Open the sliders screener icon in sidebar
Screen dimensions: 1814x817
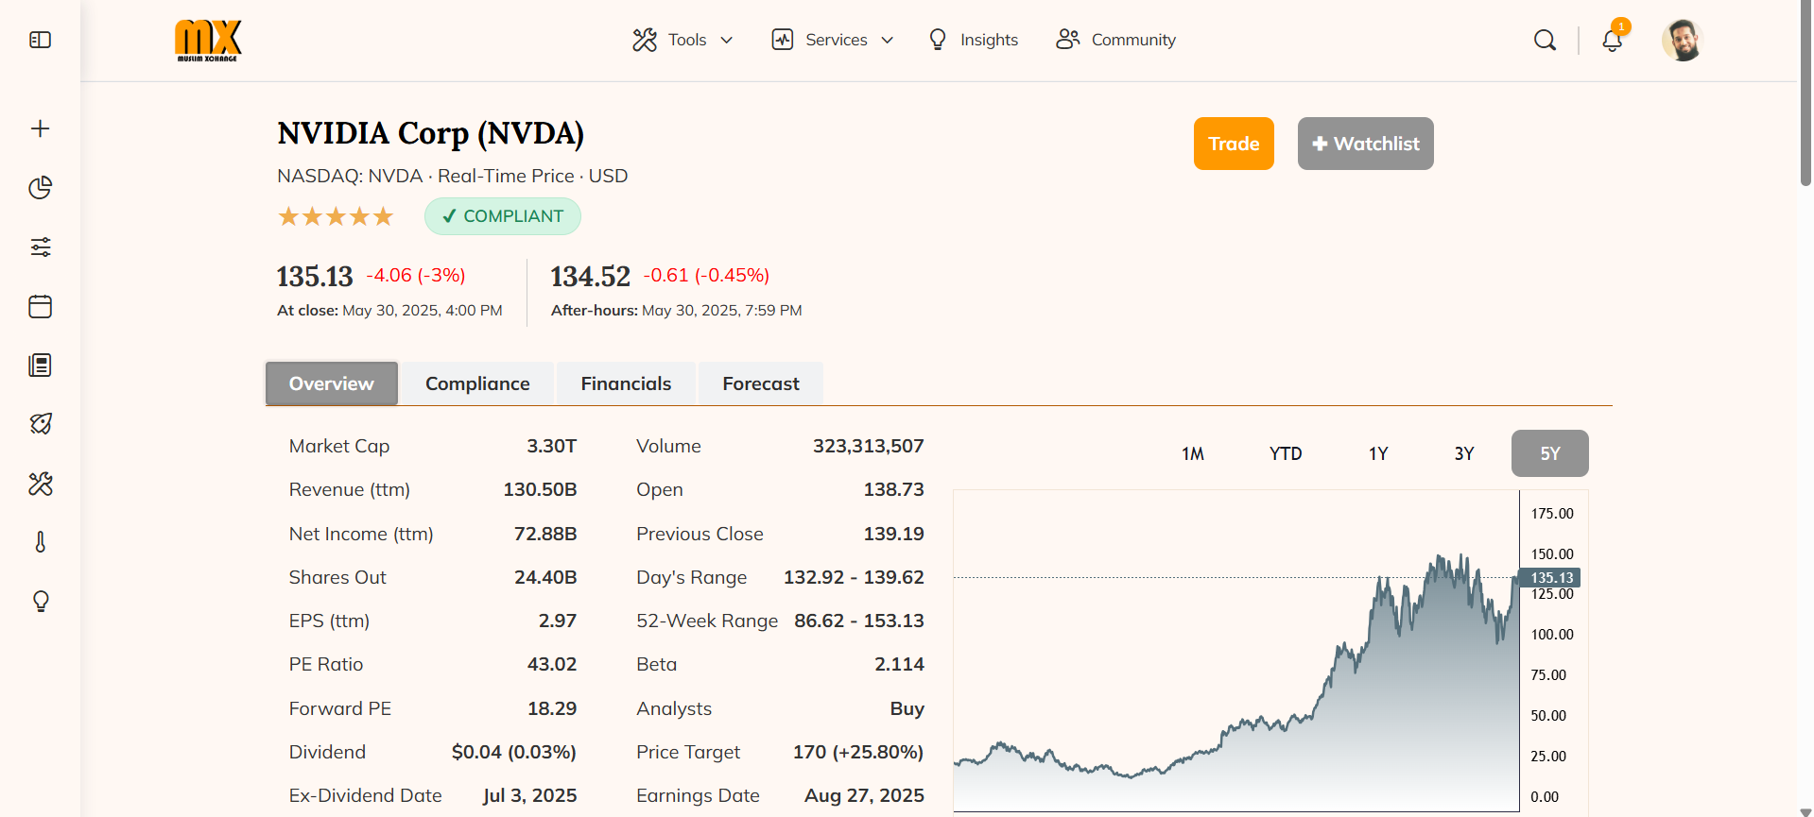40,247
